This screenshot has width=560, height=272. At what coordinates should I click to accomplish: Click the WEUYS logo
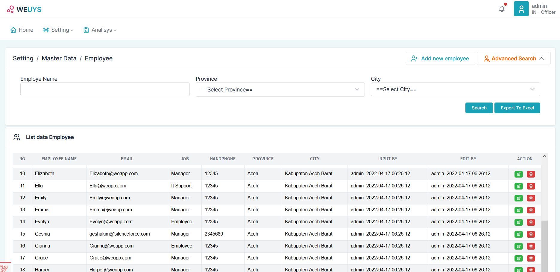[24, 9]
